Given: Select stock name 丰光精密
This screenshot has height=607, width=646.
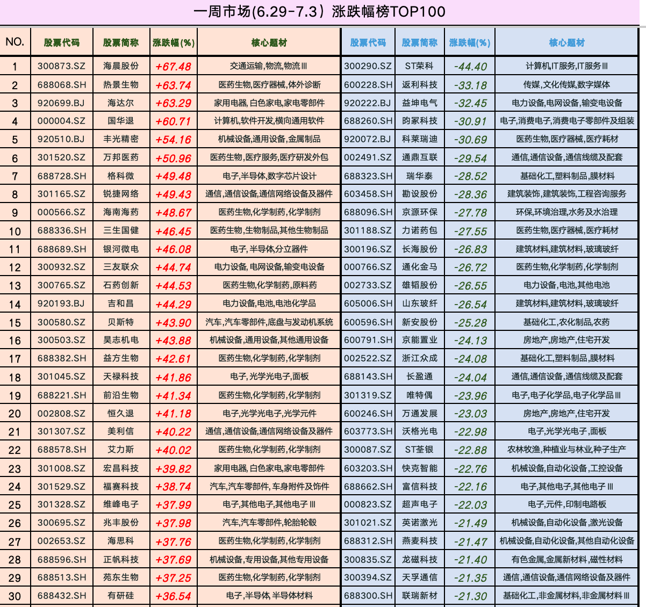Looking at the screenshot, I should click(121, 139).
